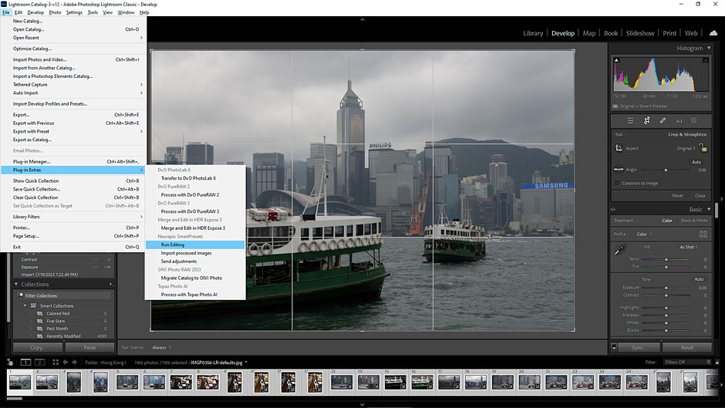Go forward with the right arrow icon

(x=75, y=362)
